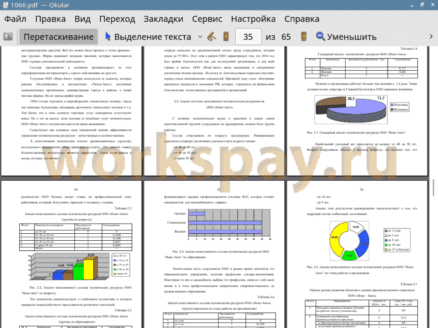The height and width of the screenshot is (328, 438).
Task: Minimize the Okular window
Action: tap(412, 5)
